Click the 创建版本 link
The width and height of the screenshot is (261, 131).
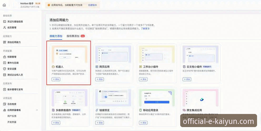tap(92, 5)
